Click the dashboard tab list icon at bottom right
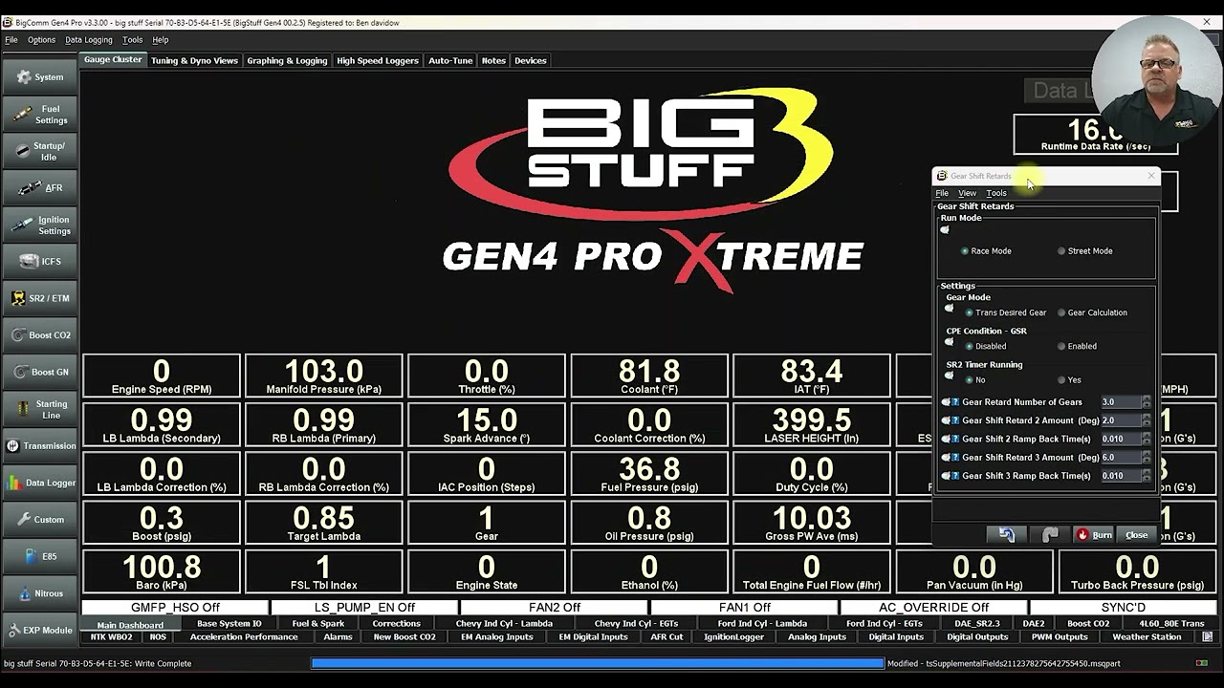 (x=1208, y=636)
